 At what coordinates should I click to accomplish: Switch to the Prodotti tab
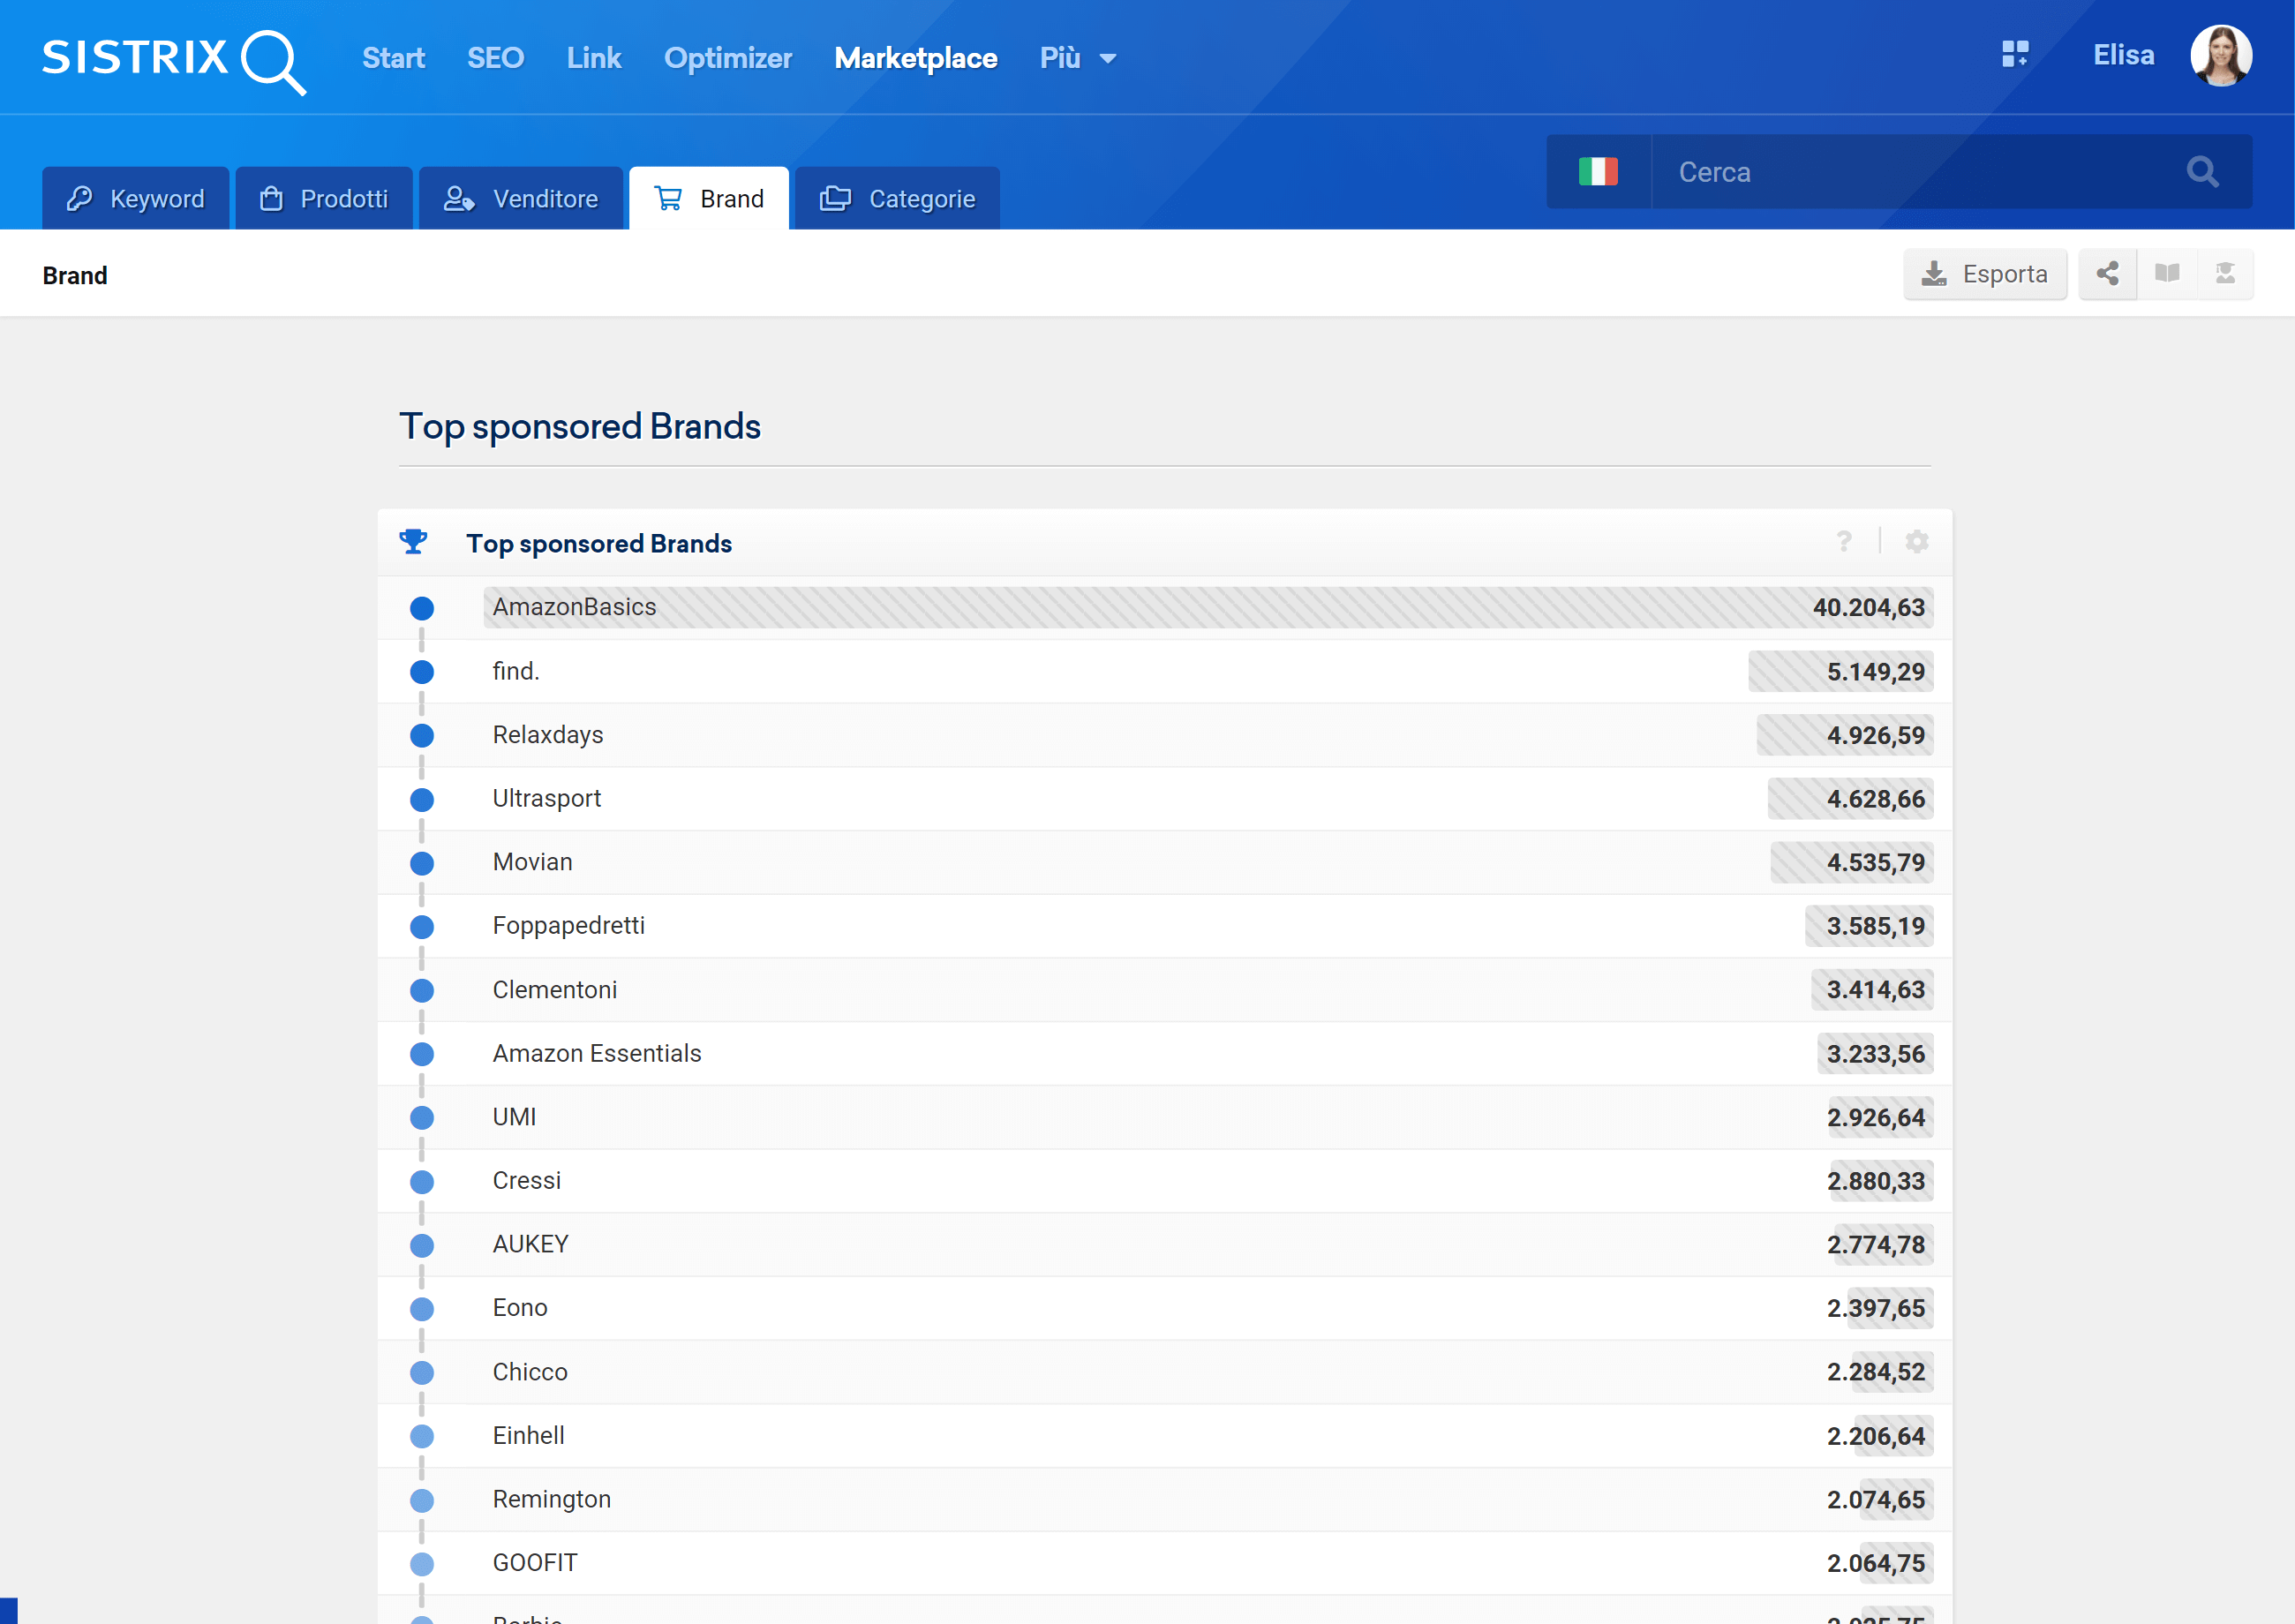(323, 198)
